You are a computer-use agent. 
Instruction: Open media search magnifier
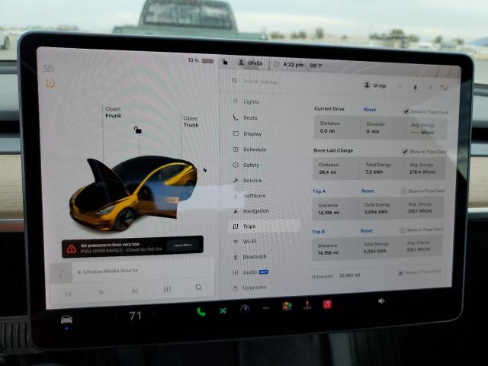click(x=199, y=287)
